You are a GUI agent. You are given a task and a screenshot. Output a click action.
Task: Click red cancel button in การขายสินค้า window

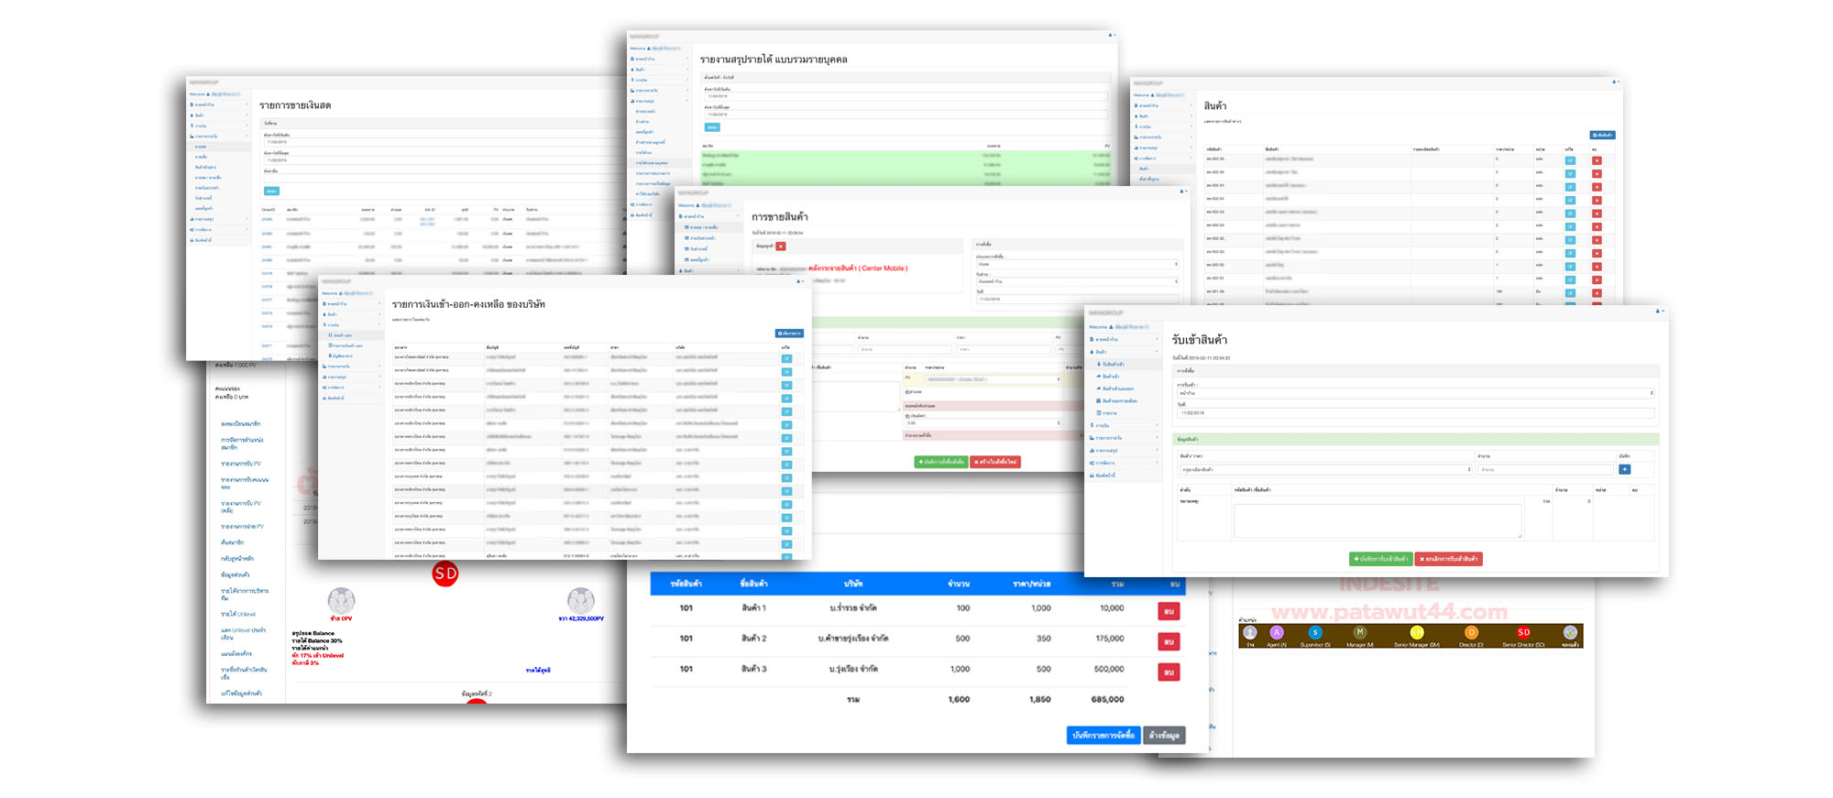(x=995, y=462)
